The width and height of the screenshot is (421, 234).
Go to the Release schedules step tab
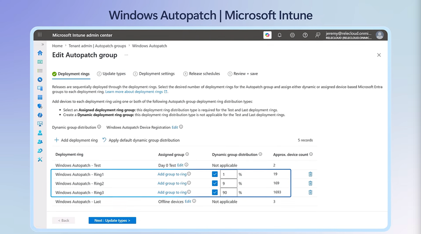click(x=201, y=74)
